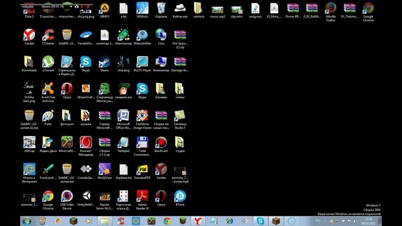Open the Яндекс.Диск desktop shortcut
Screen dimensions: 402x226
tap(48, 144)
